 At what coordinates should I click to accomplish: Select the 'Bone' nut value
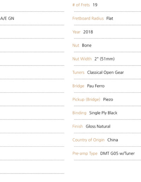coord(87,45)
